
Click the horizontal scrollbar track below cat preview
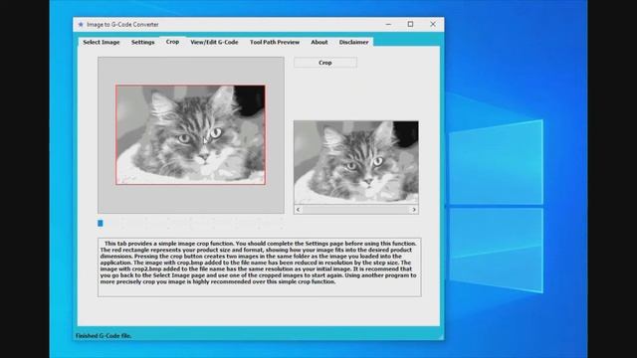[356, 210]
